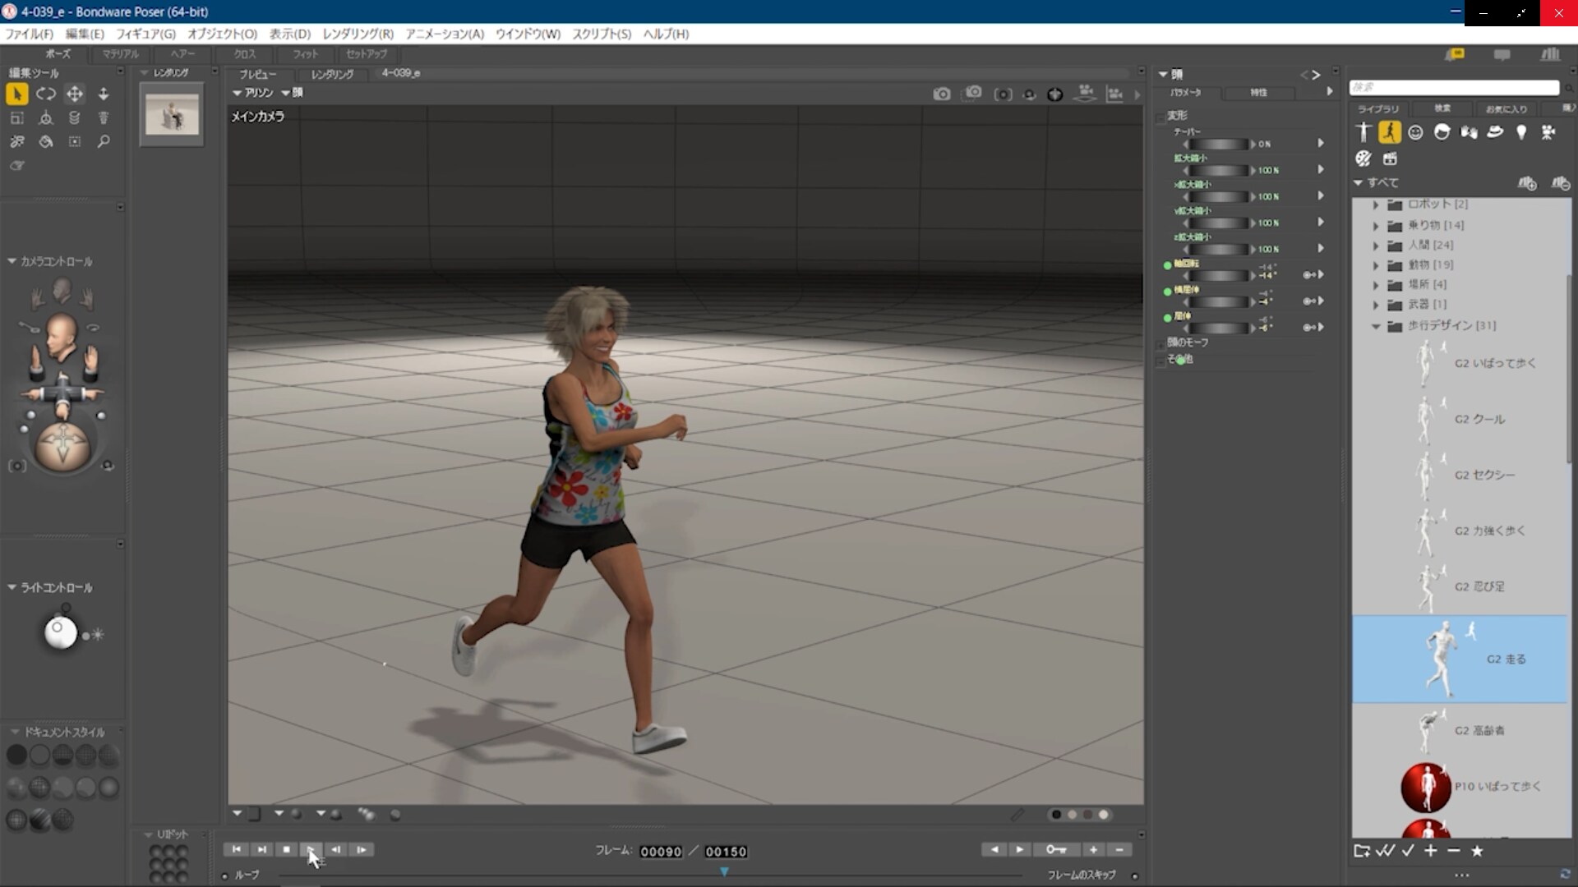1578x887 pixels.
Task: Expand the ロボット [2] folder
Action: [1376, 205]
